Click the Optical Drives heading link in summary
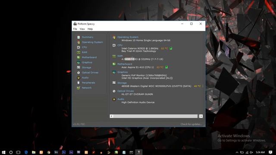Image resolution: width=276 pixels, height=155 pixels. click(125, 91)
